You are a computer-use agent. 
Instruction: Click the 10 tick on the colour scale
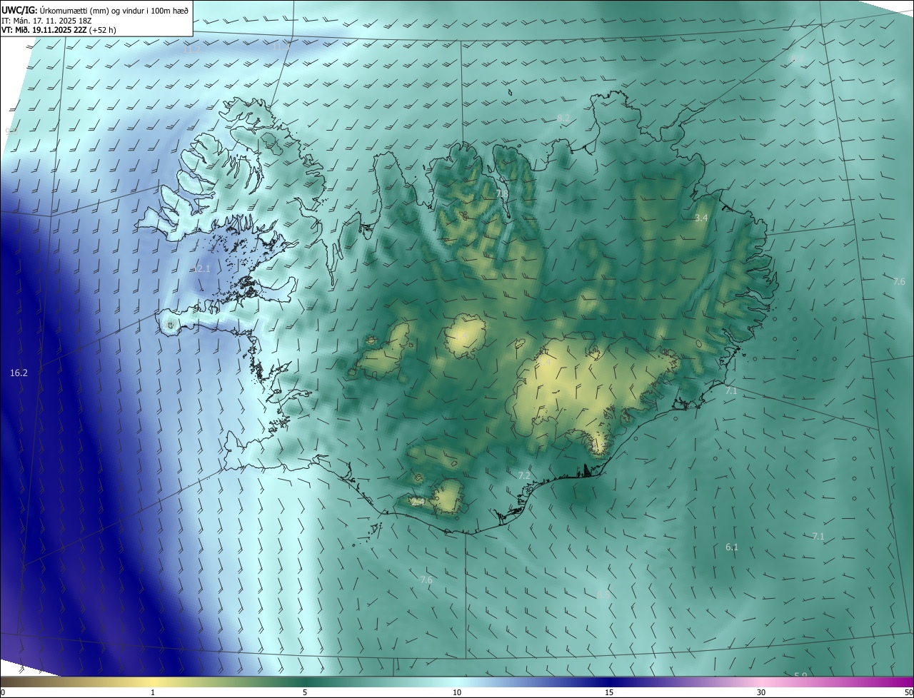[x=457, y=692]
